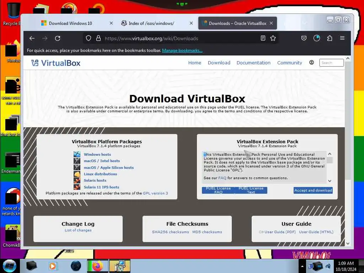Open the MD5 checksums link
Screen dimensions: 364x273
coord(207,232)
